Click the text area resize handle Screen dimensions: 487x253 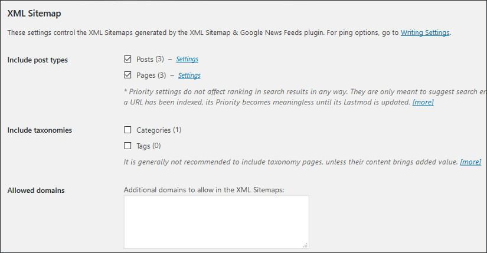pos(305,245)
